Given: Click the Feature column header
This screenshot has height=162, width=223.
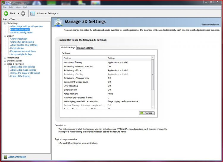Looking at the screenshot, I should [x=85, y=58].
